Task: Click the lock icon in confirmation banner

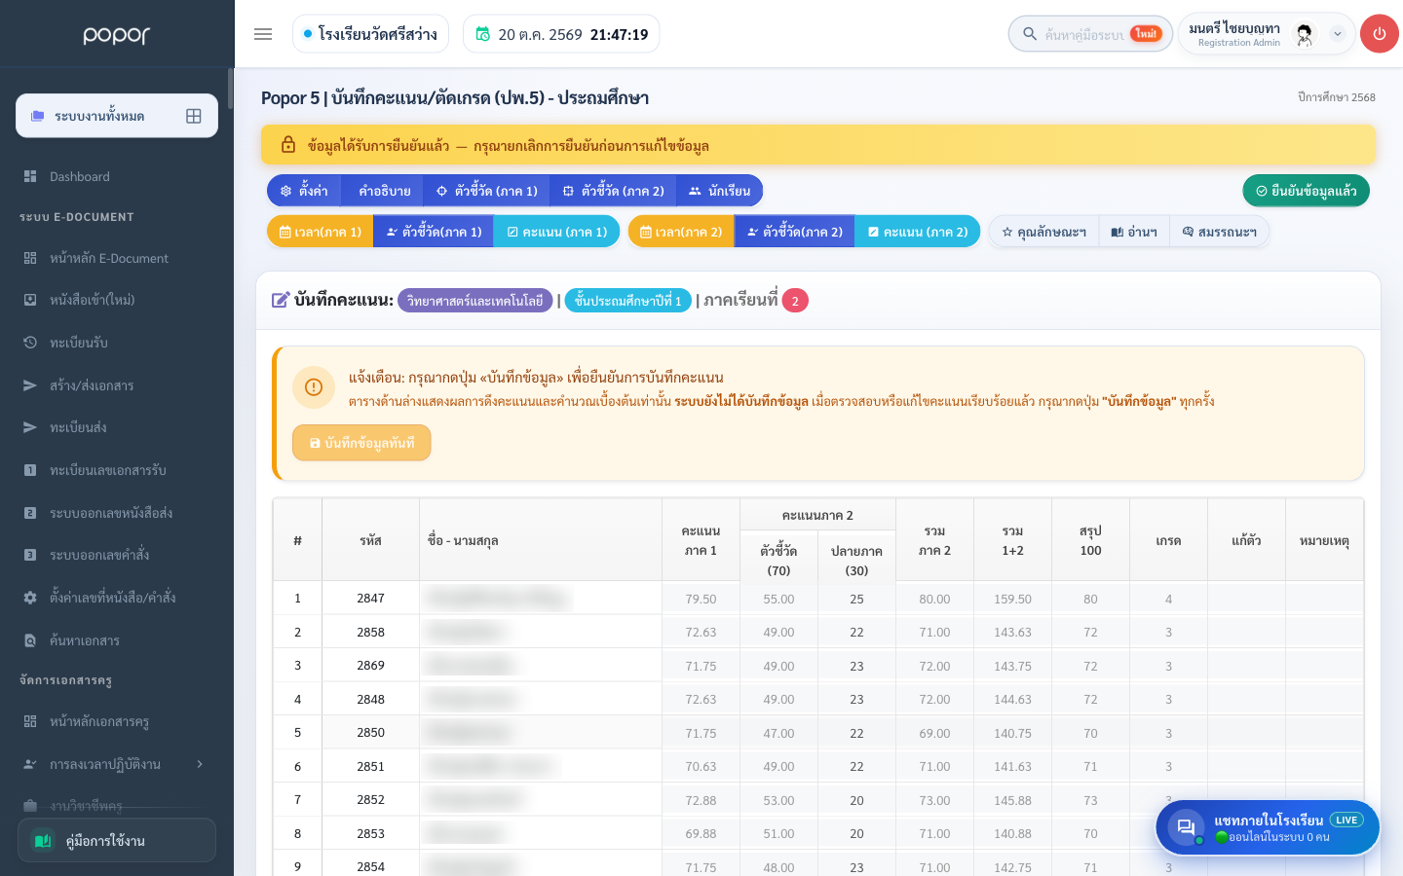Action: coord(288,145)
